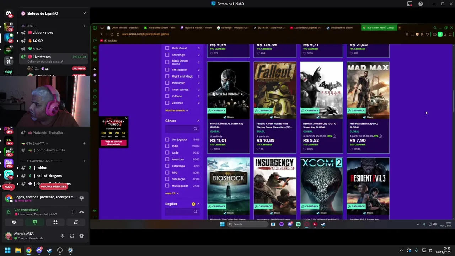Image resolution: width=455 pixels, height=256 pixels.
Task: Click the Gênero search input field
Action: coord(182,129)
